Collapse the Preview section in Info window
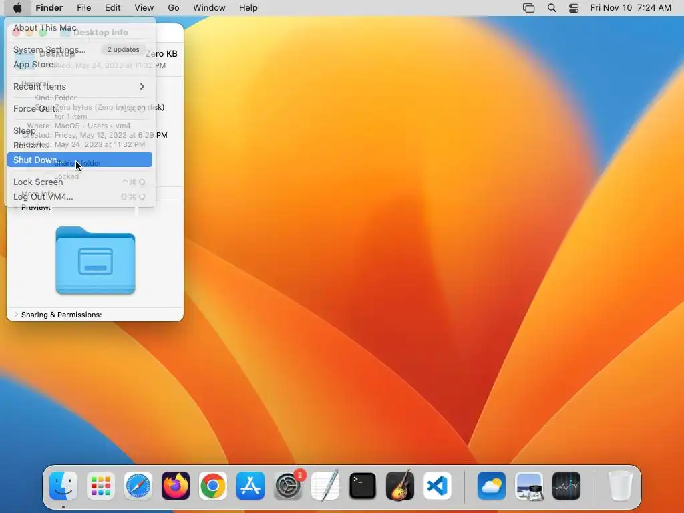This screenshot has width=684, height=513. click(x=16, y=208)
